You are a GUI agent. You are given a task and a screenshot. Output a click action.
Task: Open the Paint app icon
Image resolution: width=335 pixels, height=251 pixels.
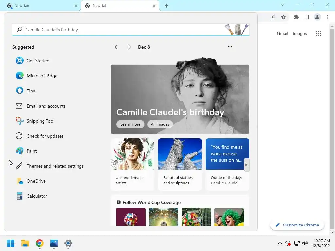pyautogui.click(x=19, y=151)
